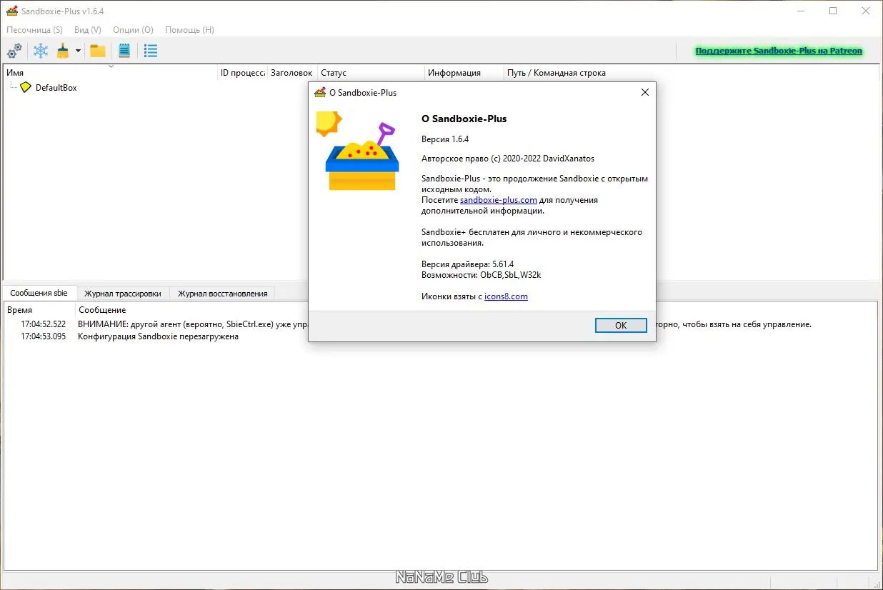Expand the broom cleanup dropdown arrow

click(x=78, y=51)
